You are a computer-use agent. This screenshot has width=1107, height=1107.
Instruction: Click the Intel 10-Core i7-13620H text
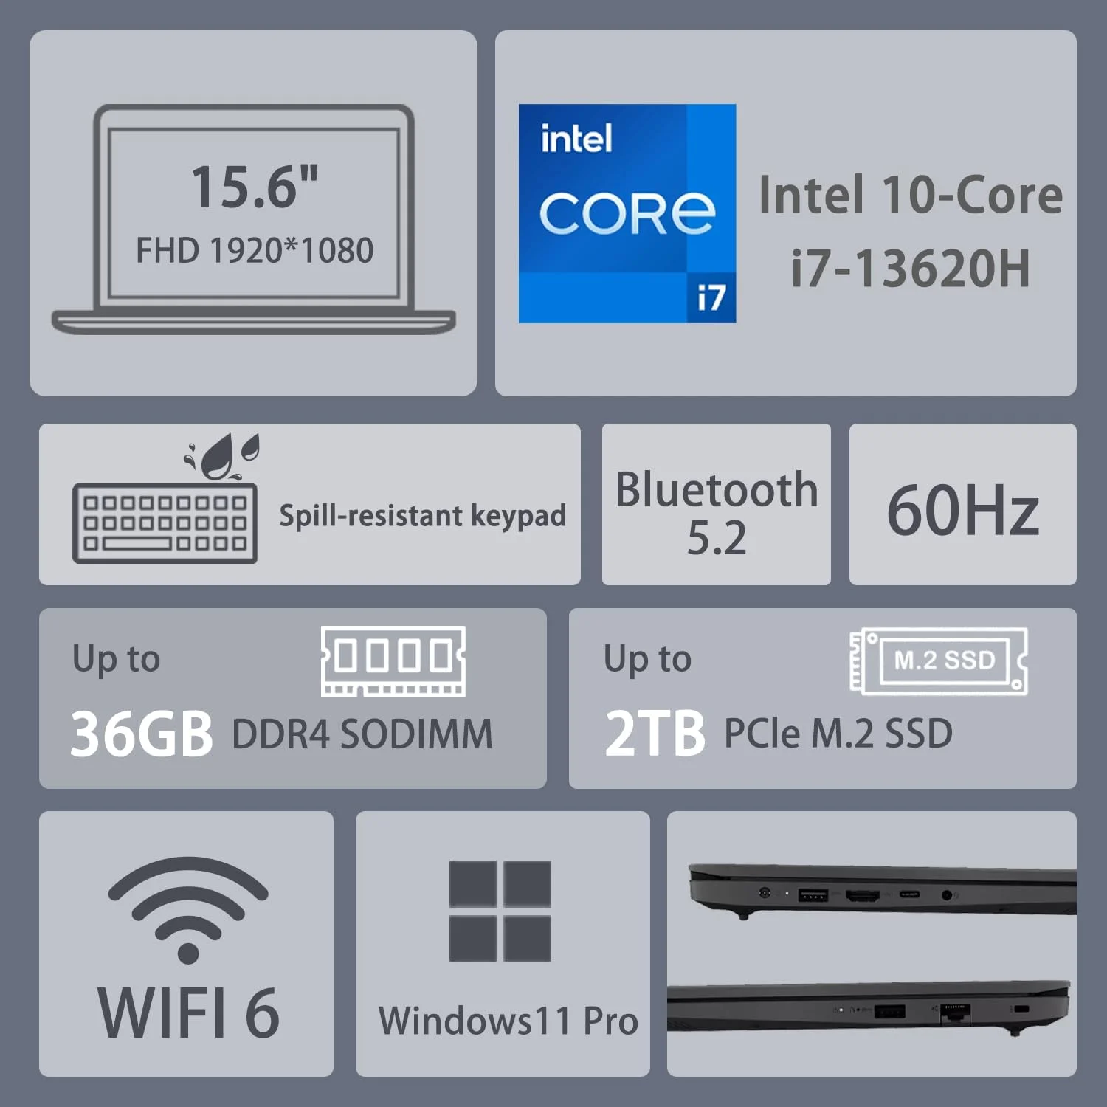[911, 231]
